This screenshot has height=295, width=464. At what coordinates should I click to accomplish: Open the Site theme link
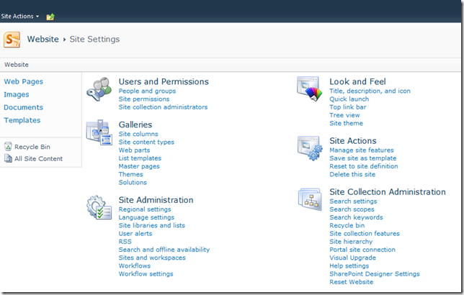click(347, 123)
